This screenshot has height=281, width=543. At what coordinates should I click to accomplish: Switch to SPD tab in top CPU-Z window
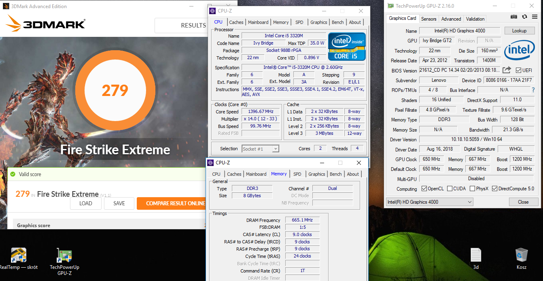299,22
